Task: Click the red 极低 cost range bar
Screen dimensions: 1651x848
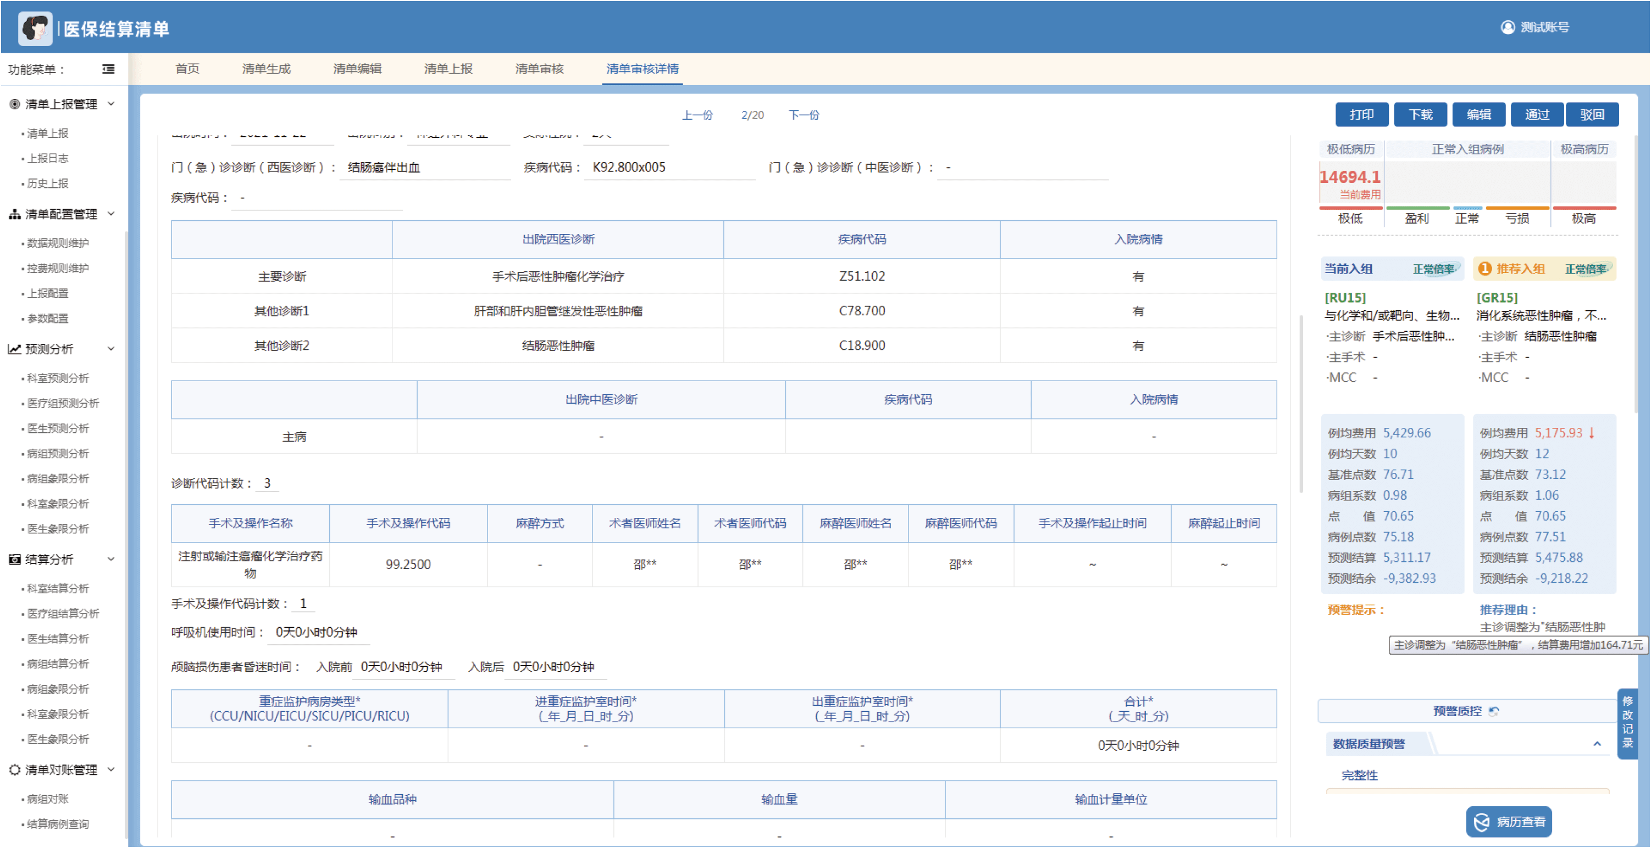Action: (x=1350, y=209)
